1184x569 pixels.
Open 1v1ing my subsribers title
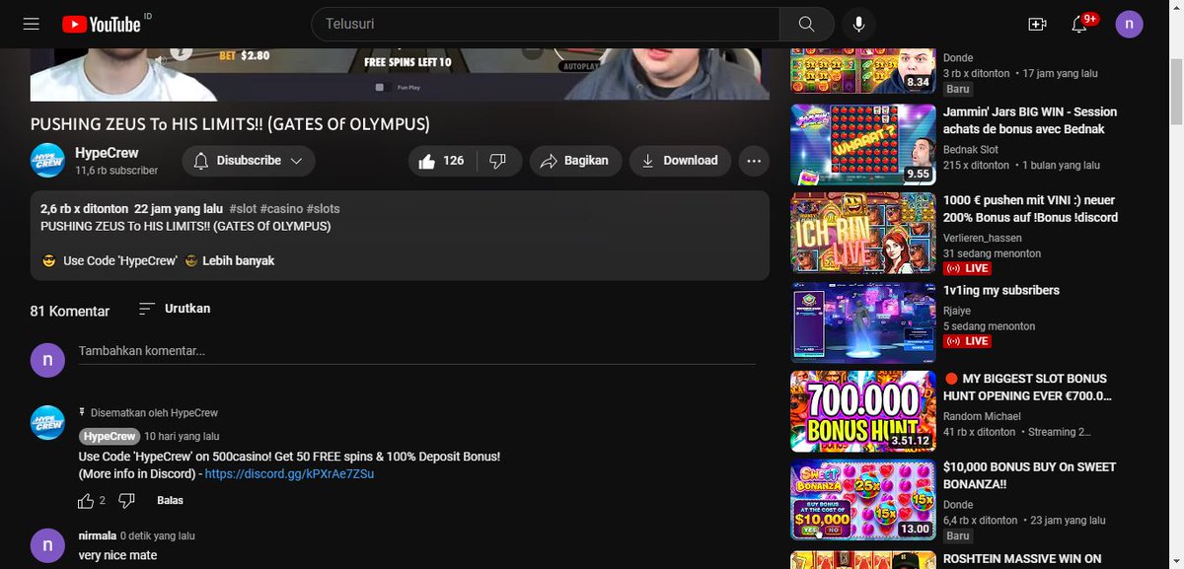pos(1001,291)
